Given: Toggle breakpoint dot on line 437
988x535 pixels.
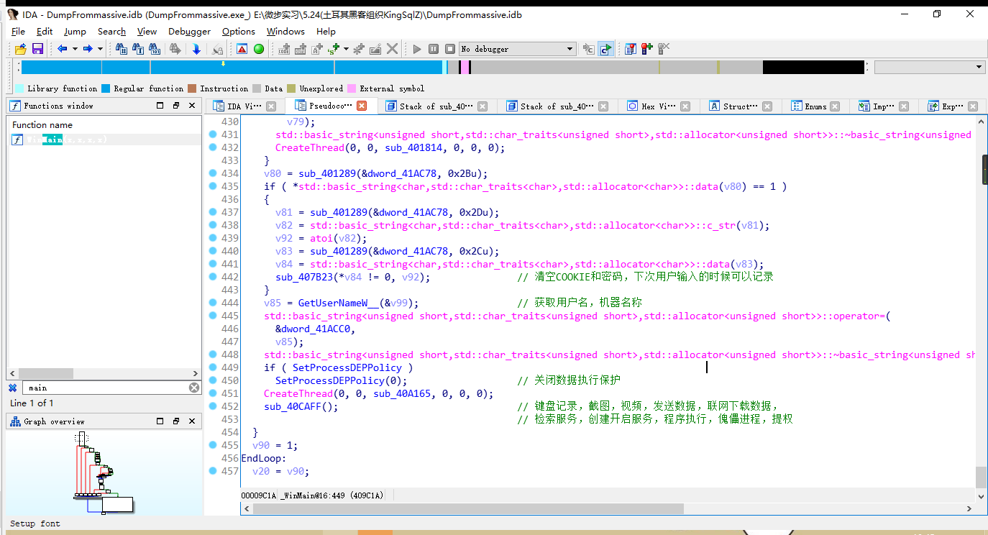Looking at the screenshot, I should click(x=213, y=212).
